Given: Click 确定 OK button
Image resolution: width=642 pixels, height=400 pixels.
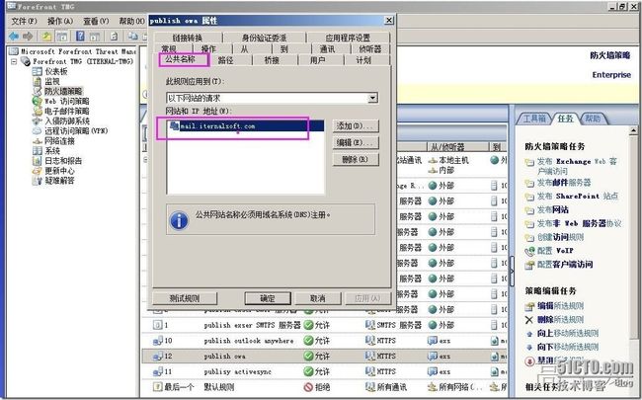Looking at the screenshot, I should tap(268, 298).
